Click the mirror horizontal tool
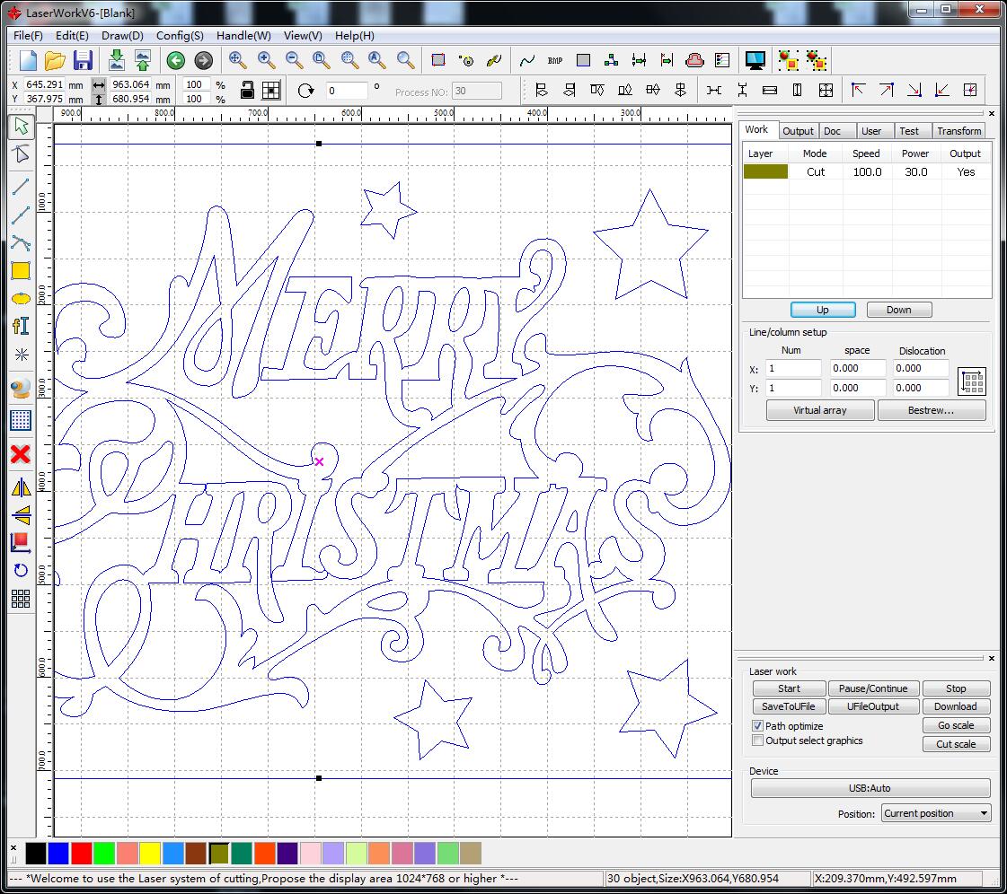The height and width of the screenshot is (894, 1007). (x=21, y=487)
